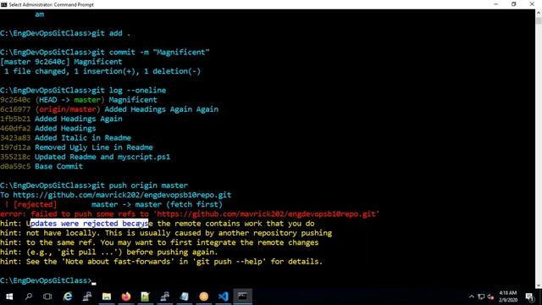Viewport: 542px width, 305px height.
Task: Open the volume tray icon
Action: tap(490, 297)
